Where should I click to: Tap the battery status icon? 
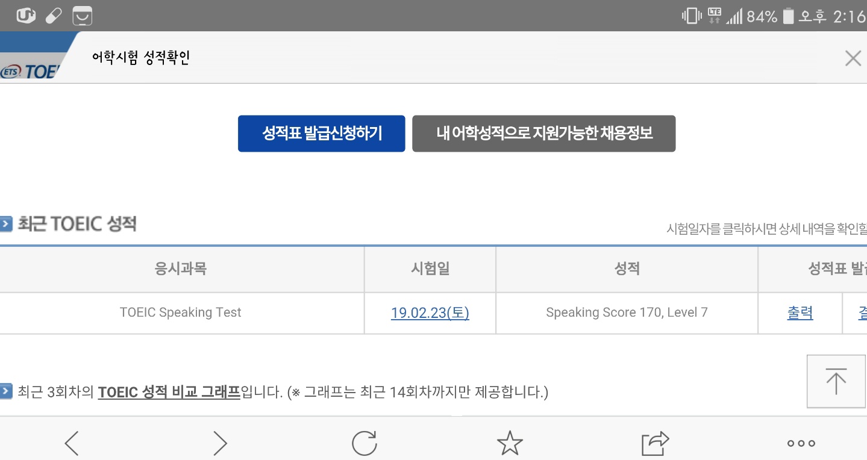(x=788, y=16)
